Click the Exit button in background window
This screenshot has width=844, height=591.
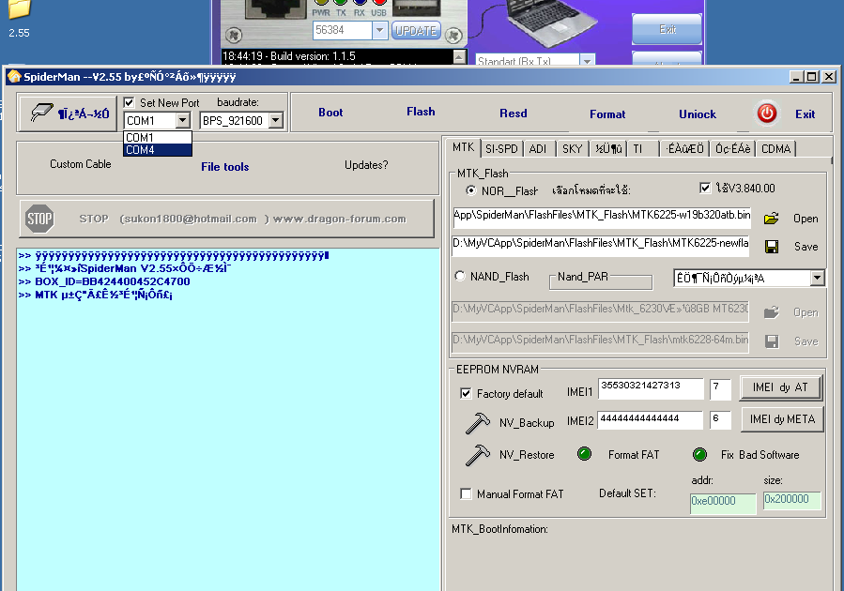coord(667,29)
